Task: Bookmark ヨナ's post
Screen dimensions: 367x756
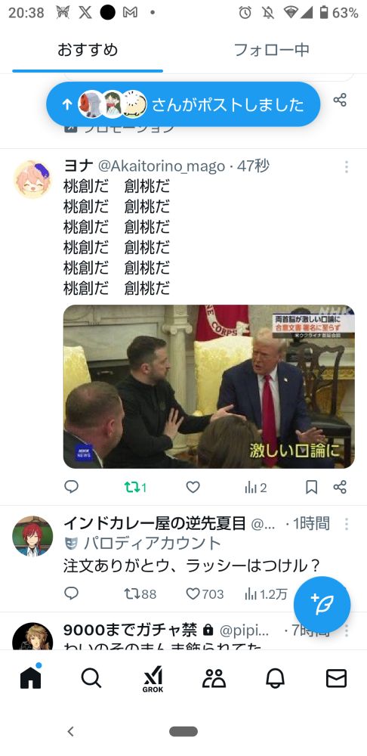Action: [312, 488]
